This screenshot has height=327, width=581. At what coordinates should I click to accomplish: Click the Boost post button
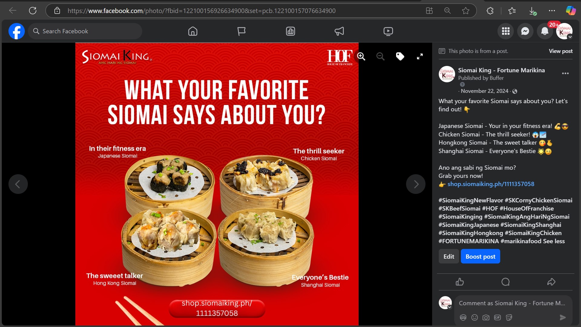tap(480, 257)
